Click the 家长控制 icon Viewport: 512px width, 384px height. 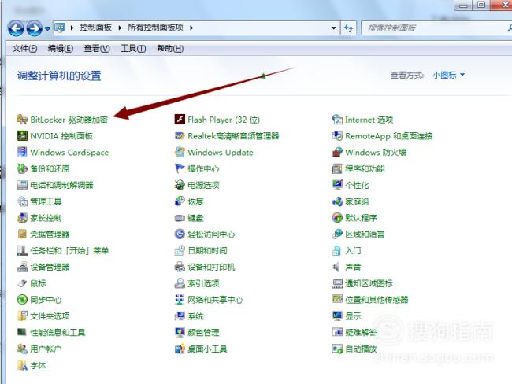22,218
